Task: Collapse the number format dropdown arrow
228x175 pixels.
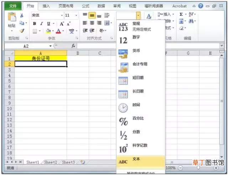Action: coord(139,15)
